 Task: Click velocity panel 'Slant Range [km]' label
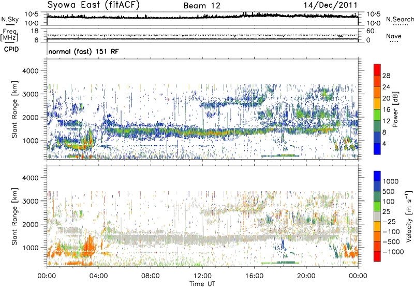click(14, 217)
